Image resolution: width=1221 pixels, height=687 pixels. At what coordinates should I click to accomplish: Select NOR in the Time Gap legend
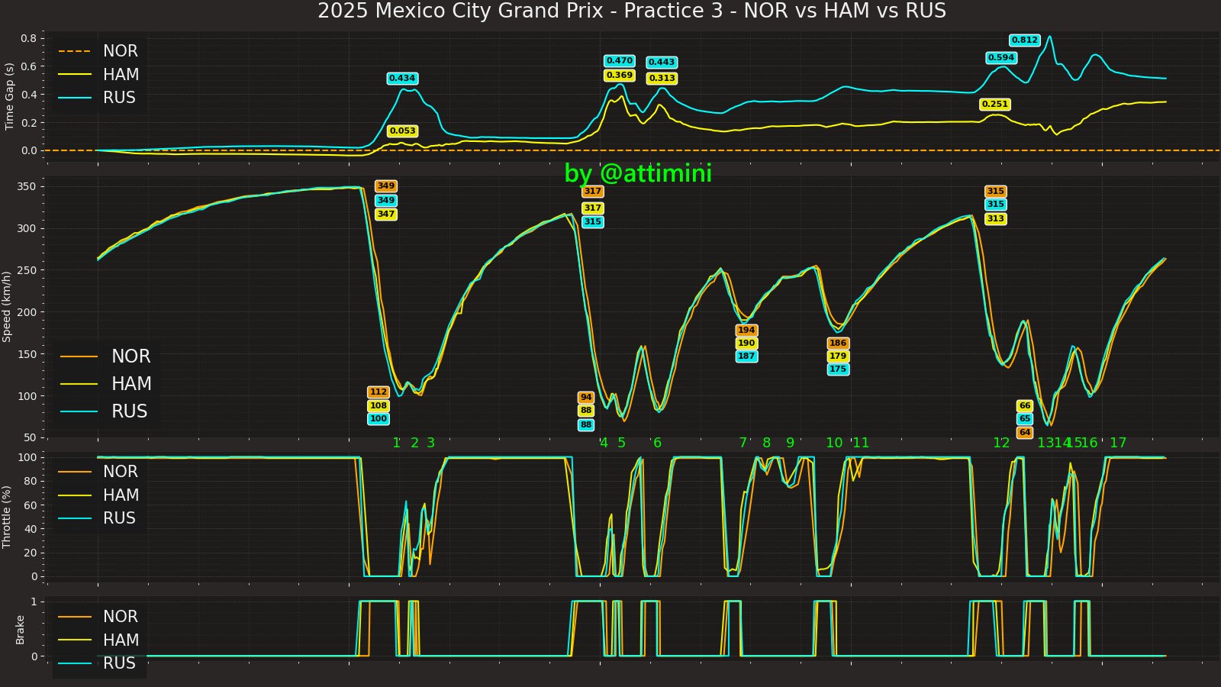pos(120,51)
